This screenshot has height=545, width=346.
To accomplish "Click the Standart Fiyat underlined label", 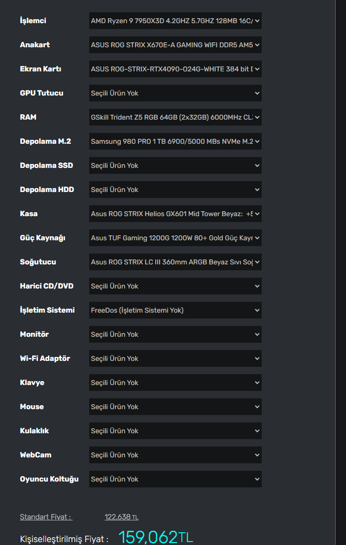I will click(x=46, y=517).
